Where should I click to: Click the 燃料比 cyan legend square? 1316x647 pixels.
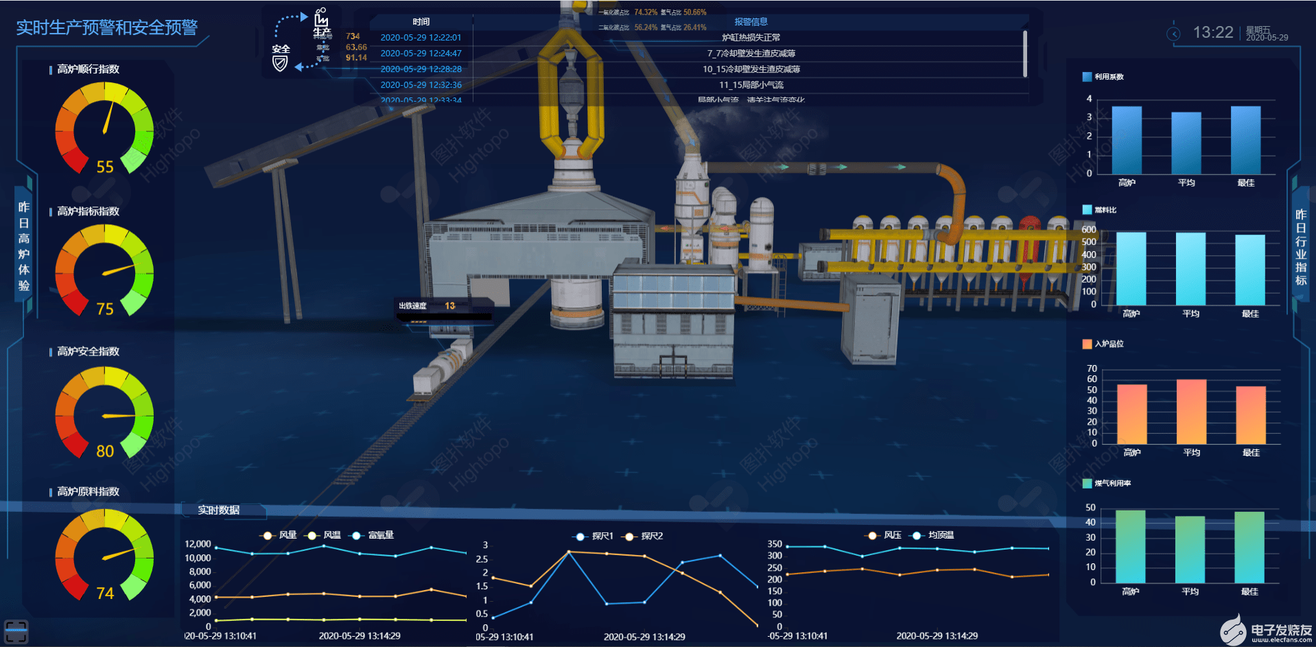click(x=1087, y=210)
